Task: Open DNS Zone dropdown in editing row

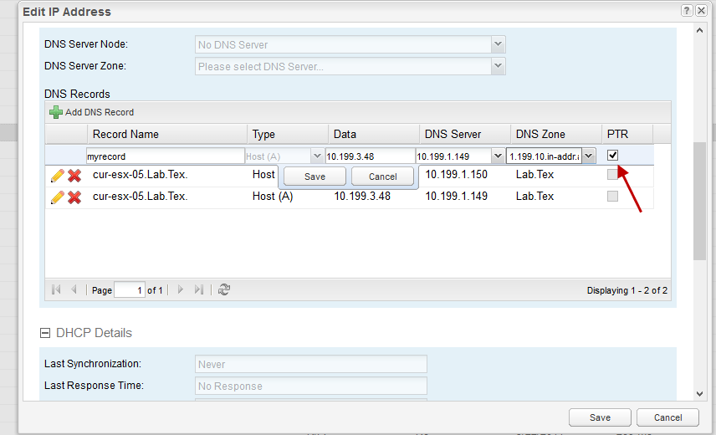Action: click(589, 156)
